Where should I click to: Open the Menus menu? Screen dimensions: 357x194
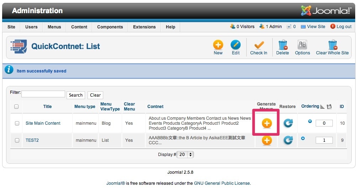point(54,27)
